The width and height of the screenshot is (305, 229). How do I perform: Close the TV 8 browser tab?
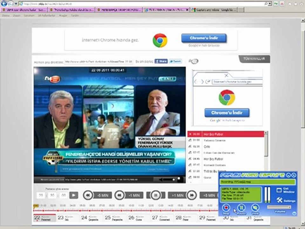point(187,10)
